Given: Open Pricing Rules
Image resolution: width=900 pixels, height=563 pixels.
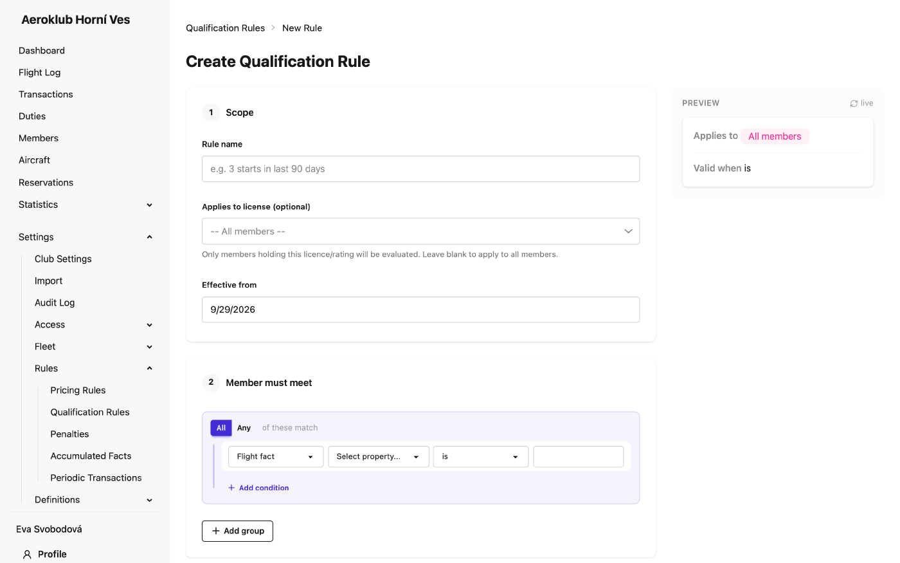Looking at the screenshot, I should 78,391.
